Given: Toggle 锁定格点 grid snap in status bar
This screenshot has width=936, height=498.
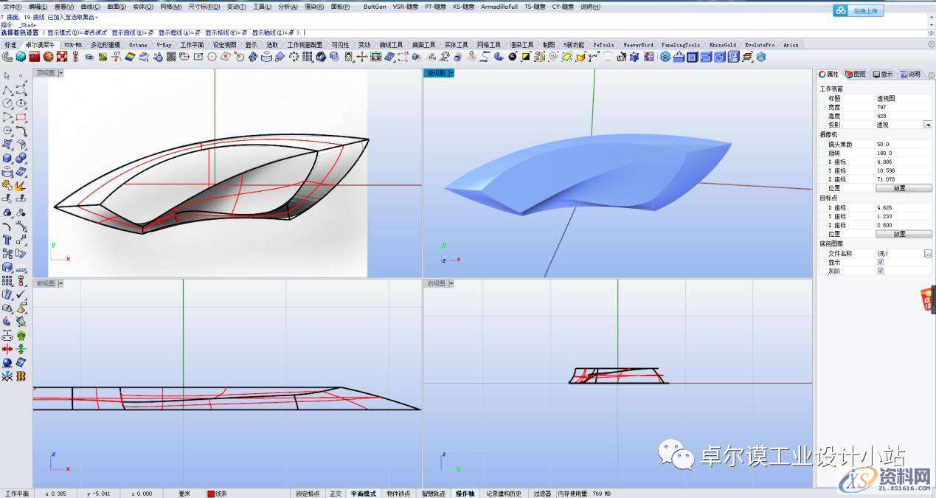Looking at the screenshot, I should tap(308, 494).
